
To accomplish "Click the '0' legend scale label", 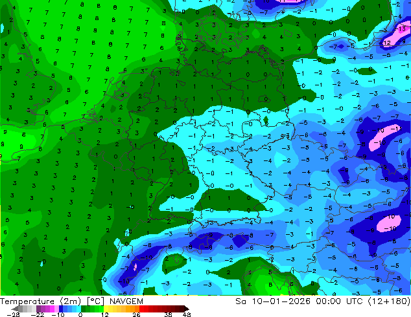I will click(80, 314).
